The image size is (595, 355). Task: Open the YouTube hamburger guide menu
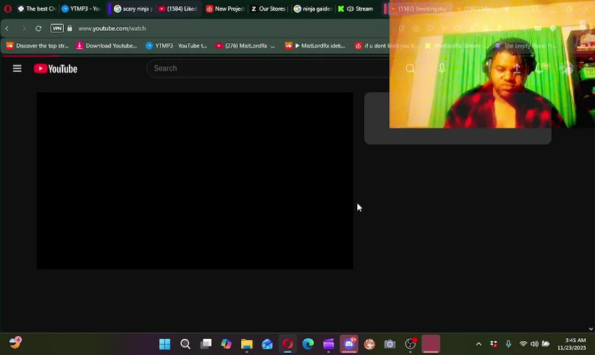17,69
